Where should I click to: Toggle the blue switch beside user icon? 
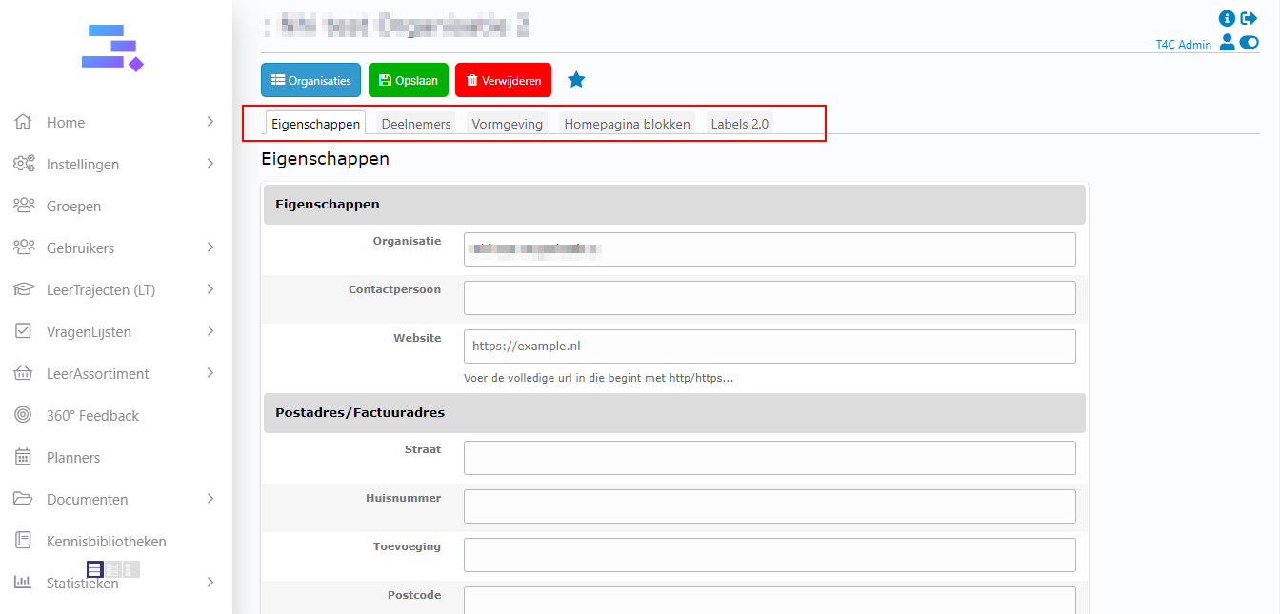coord(1249,43)
